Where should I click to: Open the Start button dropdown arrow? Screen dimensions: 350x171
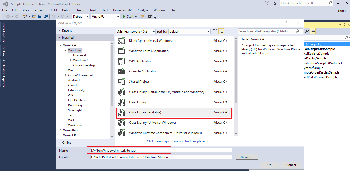click(x=136, y=17)
